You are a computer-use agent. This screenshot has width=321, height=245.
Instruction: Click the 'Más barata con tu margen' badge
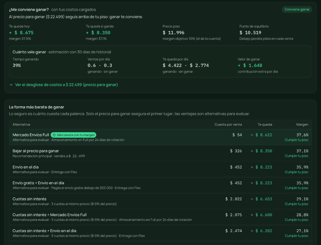(73, 135)
